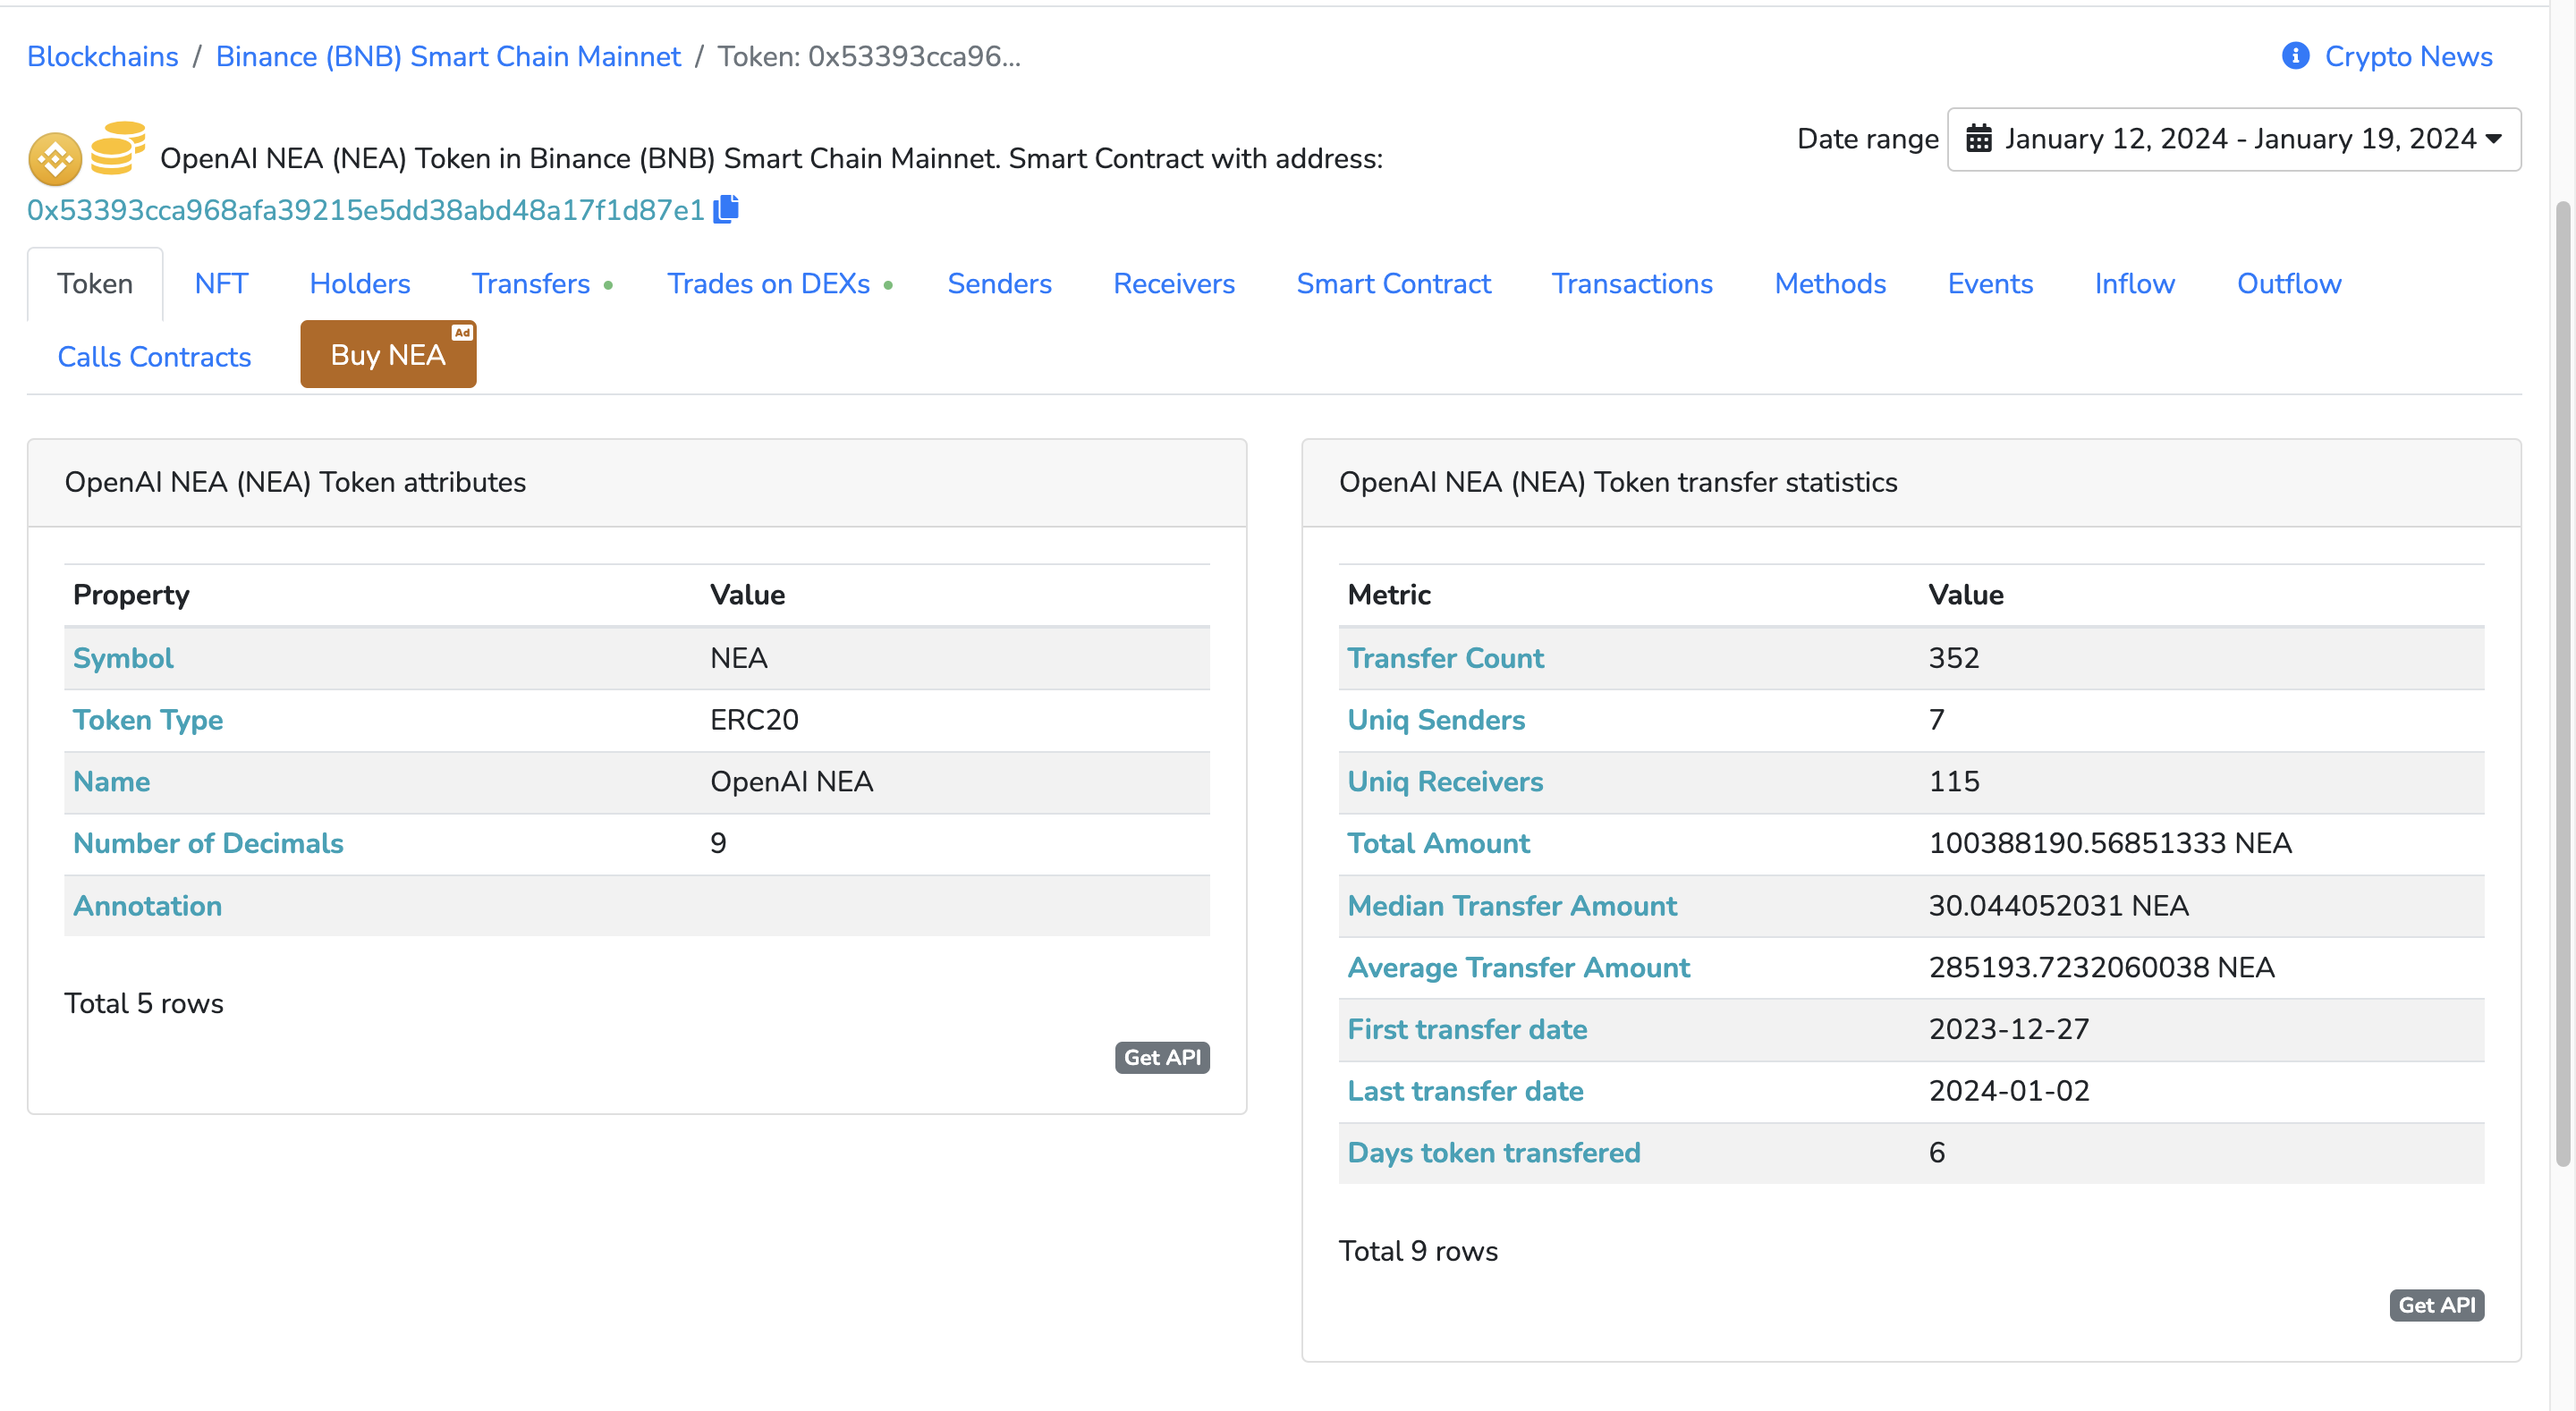Click the Annotation property link
The image size is (2576, 1411).
point(147,906)
